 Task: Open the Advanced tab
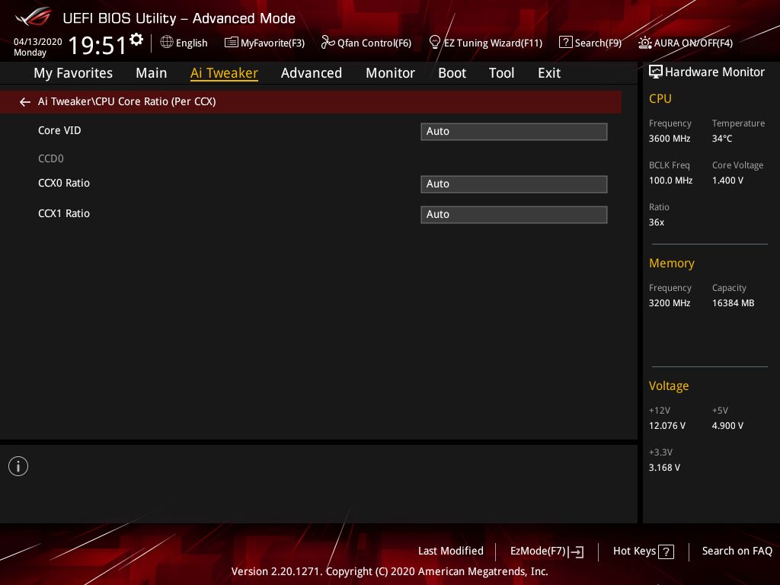coord(312,73)
